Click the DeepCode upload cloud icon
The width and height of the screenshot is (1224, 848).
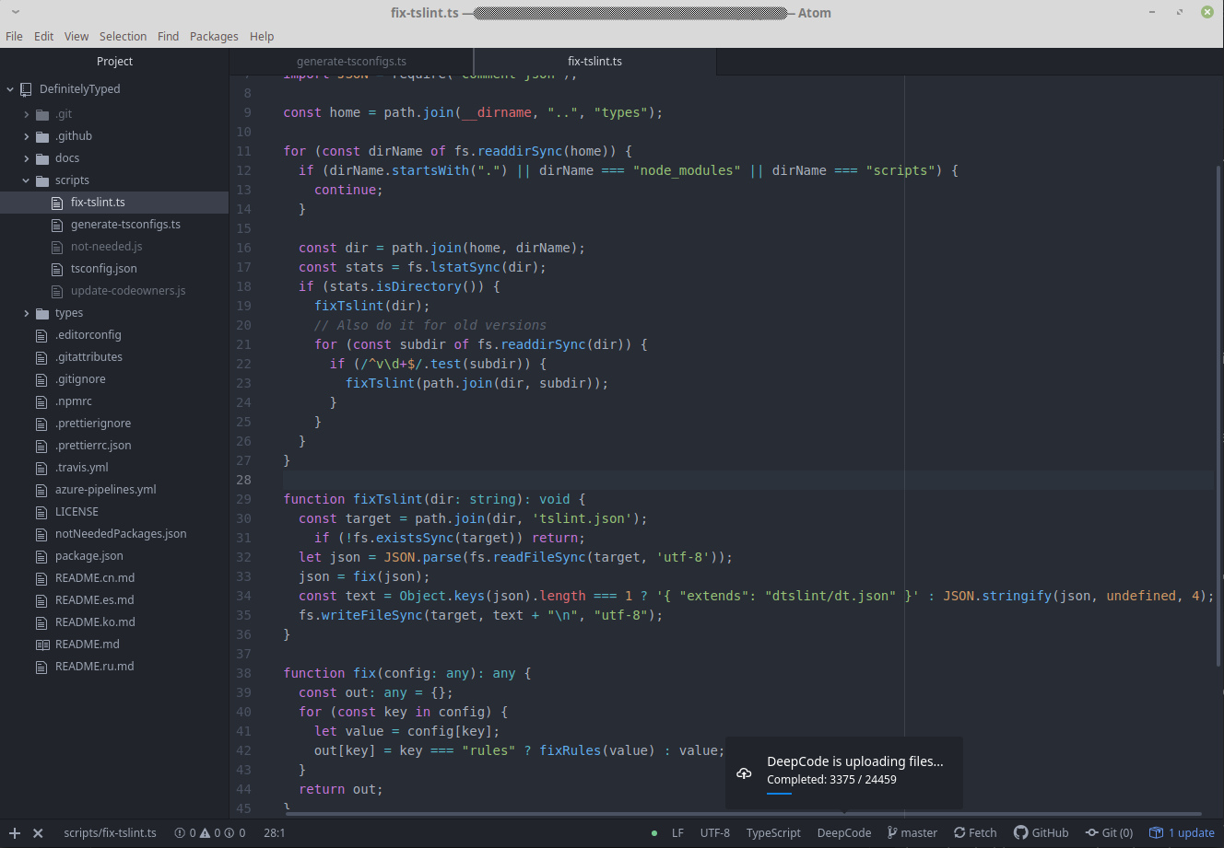(x=744, y=773)
